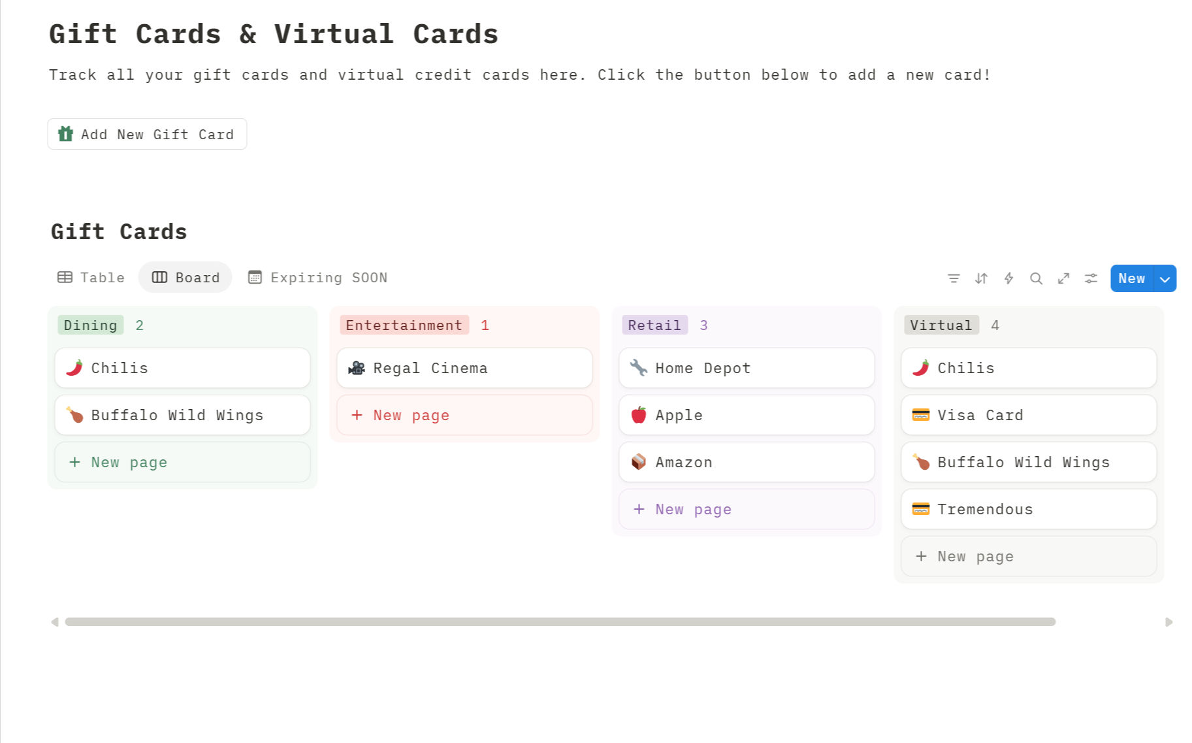The image size is (1192, 743).
Task: Click credit card icon on Visa Card
Action: pos(921,415)
